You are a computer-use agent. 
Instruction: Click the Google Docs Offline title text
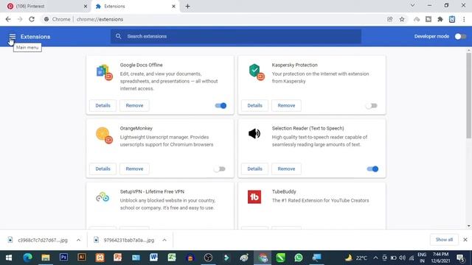[x=141, y=65]
